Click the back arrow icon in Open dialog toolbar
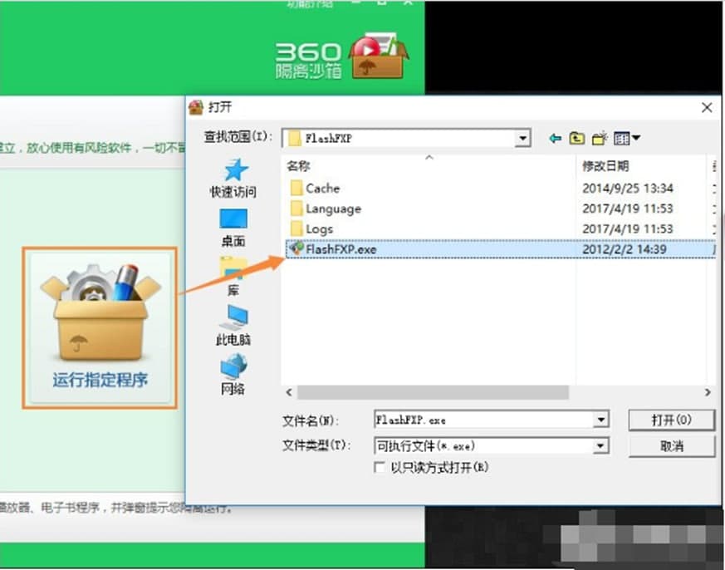Viewport: 725px width, 570px height. pyautogui.click(x=555, y=138)
